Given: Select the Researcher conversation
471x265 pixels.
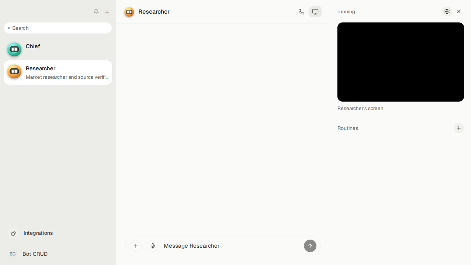Looking at the screenshot, I should pyautogui.click(x=58, y=73).
